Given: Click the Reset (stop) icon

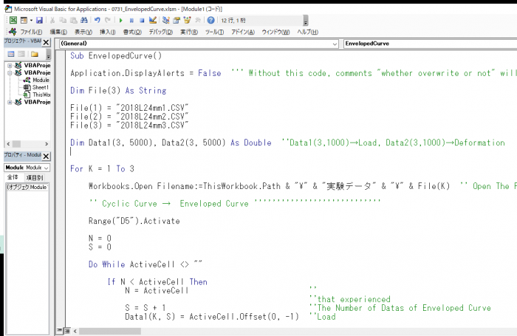Looking at the screenshot, I should pyautogui.click(x=142, y=21).
